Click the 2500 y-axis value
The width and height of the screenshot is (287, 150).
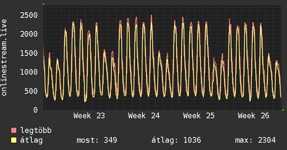(29, 15)
